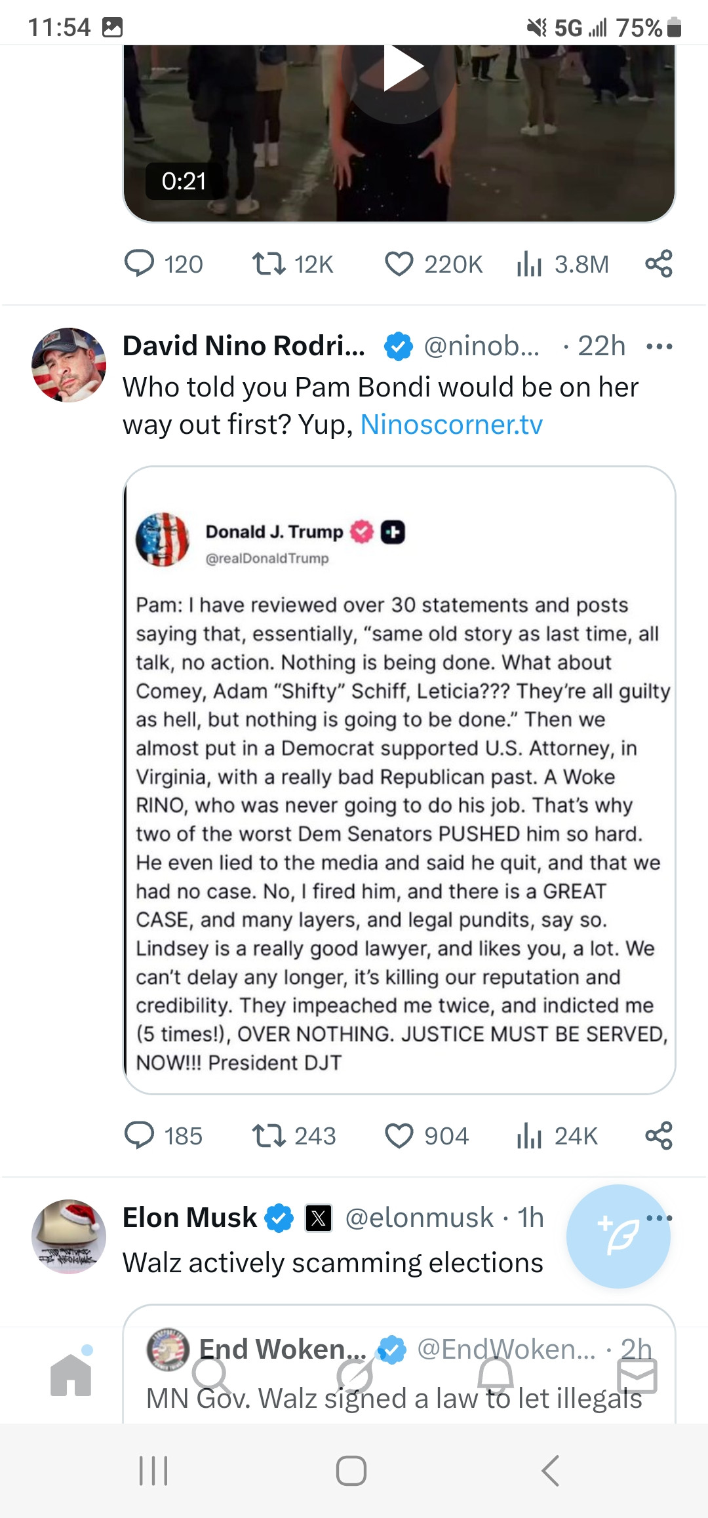Viewport: 708px width, 1518px height.
Task: Tap the compose new post floating button
Action: [x=618, y=1236]
